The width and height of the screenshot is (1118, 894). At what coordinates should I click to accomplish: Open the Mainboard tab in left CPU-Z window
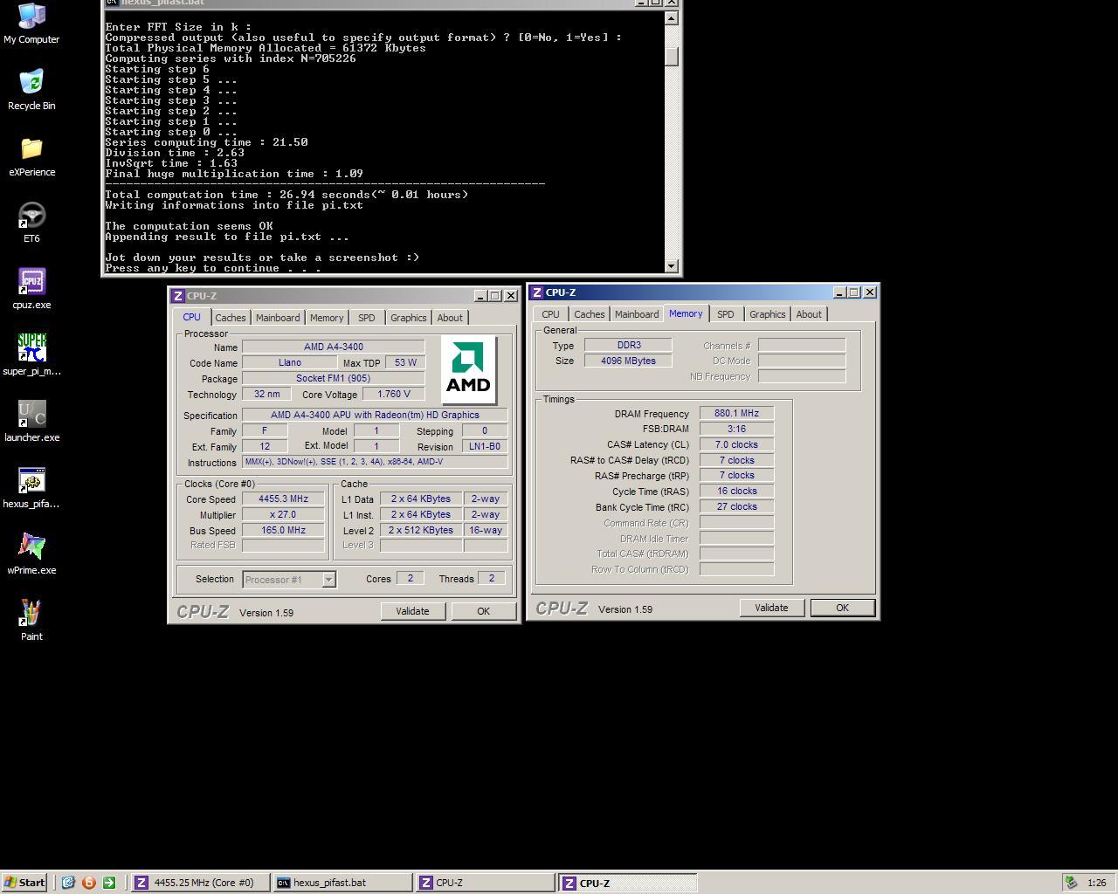[278, 318]
